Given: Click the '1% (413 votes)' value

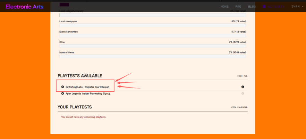Looking at the screenshot, I should coord(238,32).
